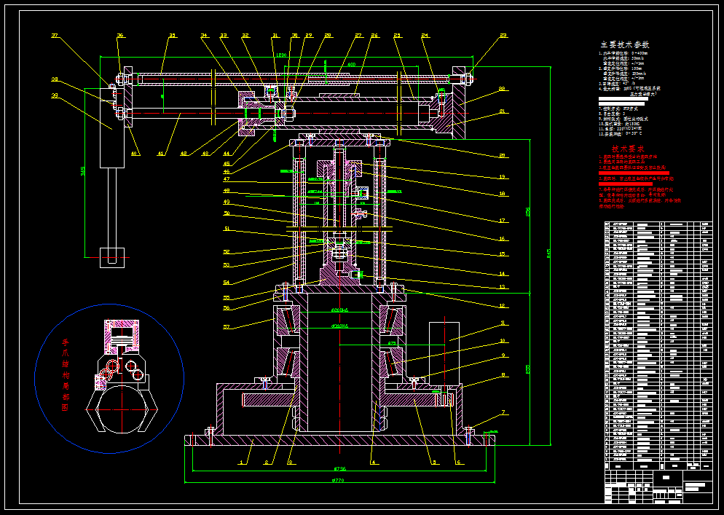724x515 pixels.
Task: Click part callout number 24
Action: [425, 36]
